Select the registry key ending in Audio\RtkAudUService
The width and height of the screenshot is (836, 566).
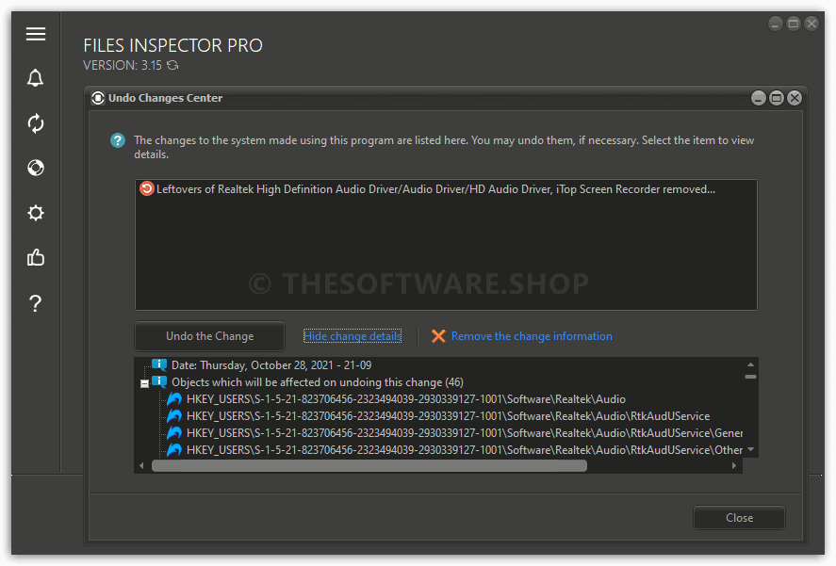coord(448,416)
